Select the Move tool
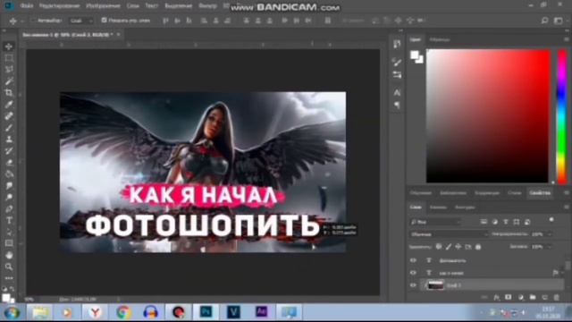The width and height of the screenshot is (572, 322). [9, 47]
